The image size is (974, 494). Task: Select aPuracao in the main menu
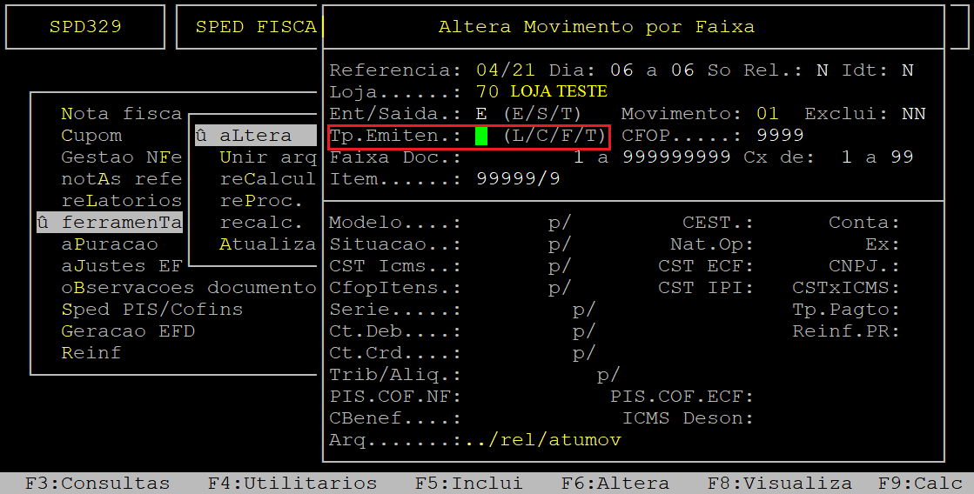point(110,244)
